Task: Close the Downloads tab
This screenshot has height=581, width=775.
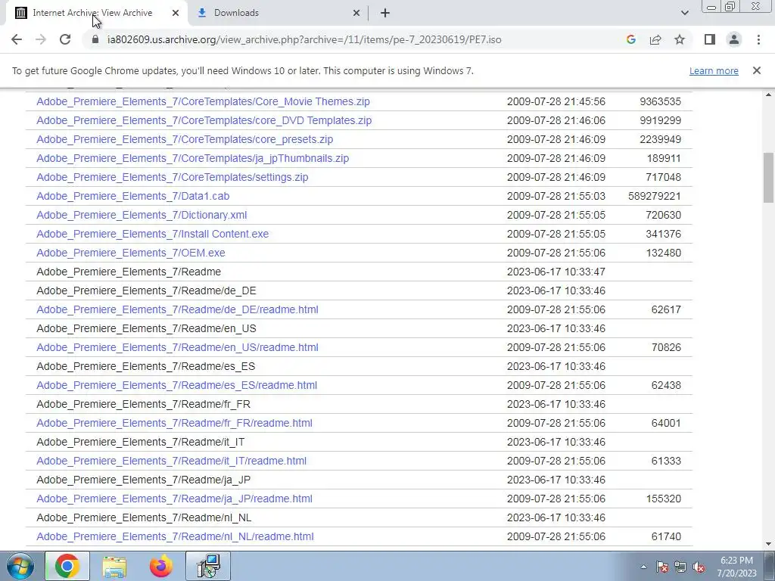Action: coord(356,13)
